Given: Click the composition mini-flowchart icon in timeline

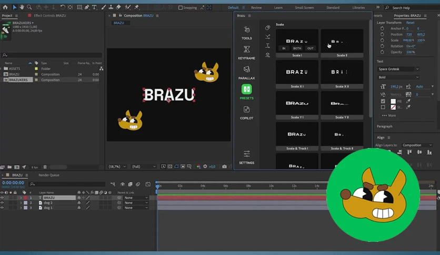Looking at the screenshot, I should click(x=113, y=184).
